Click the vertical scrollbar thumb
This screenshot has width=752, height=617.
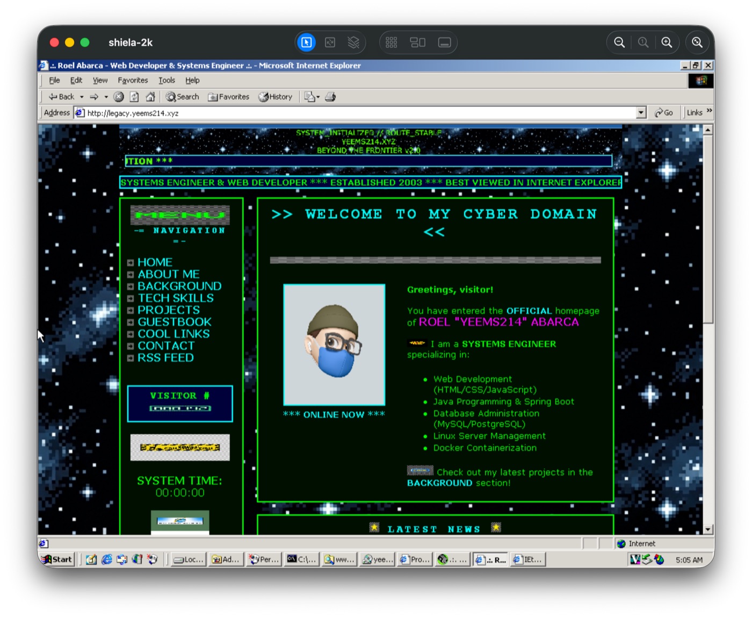click(708, 229)
